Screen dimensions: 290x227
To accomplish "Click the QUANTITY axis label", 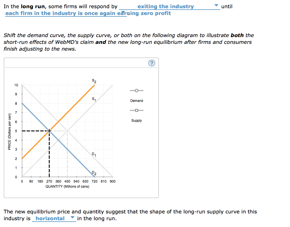I will (68, 186).
